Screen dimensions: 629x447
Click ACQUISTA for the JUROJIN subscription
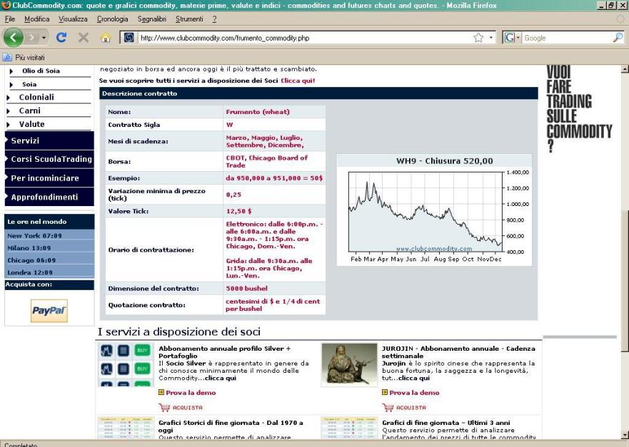tap(411, 407)
